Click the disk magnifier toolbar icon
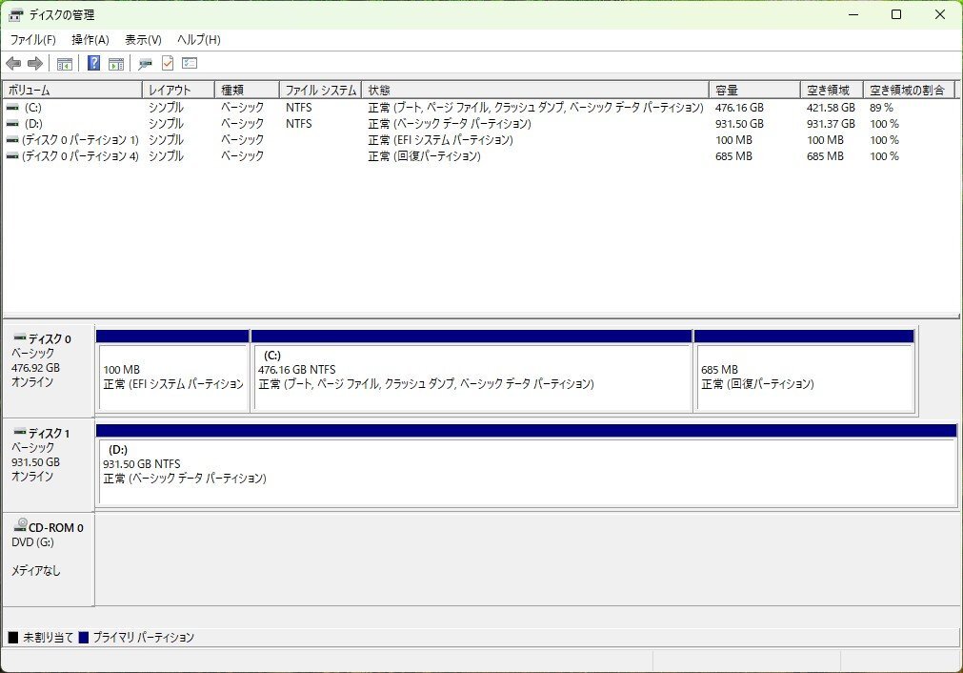Screen dimensions: 963x673 [x=145, y=63]
